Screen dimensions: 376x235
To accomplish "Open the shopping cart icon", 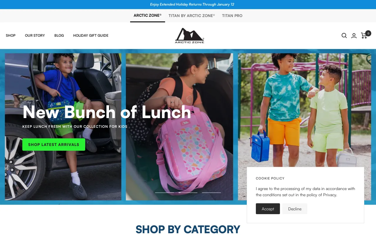I will tap(364, 36).
